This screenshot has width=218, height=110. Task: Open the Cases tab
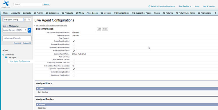(157, 13)
